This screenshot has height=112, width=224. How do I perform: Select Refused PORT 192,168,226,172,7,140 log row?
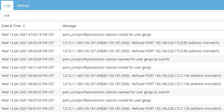point(142,84)
